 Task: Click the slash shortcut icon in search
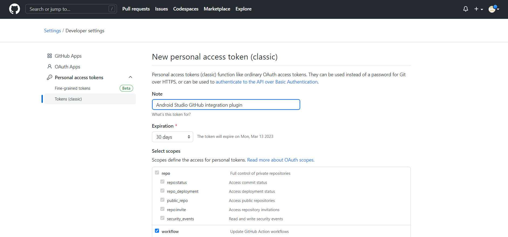pyautogui.click(x=112, y=9)
